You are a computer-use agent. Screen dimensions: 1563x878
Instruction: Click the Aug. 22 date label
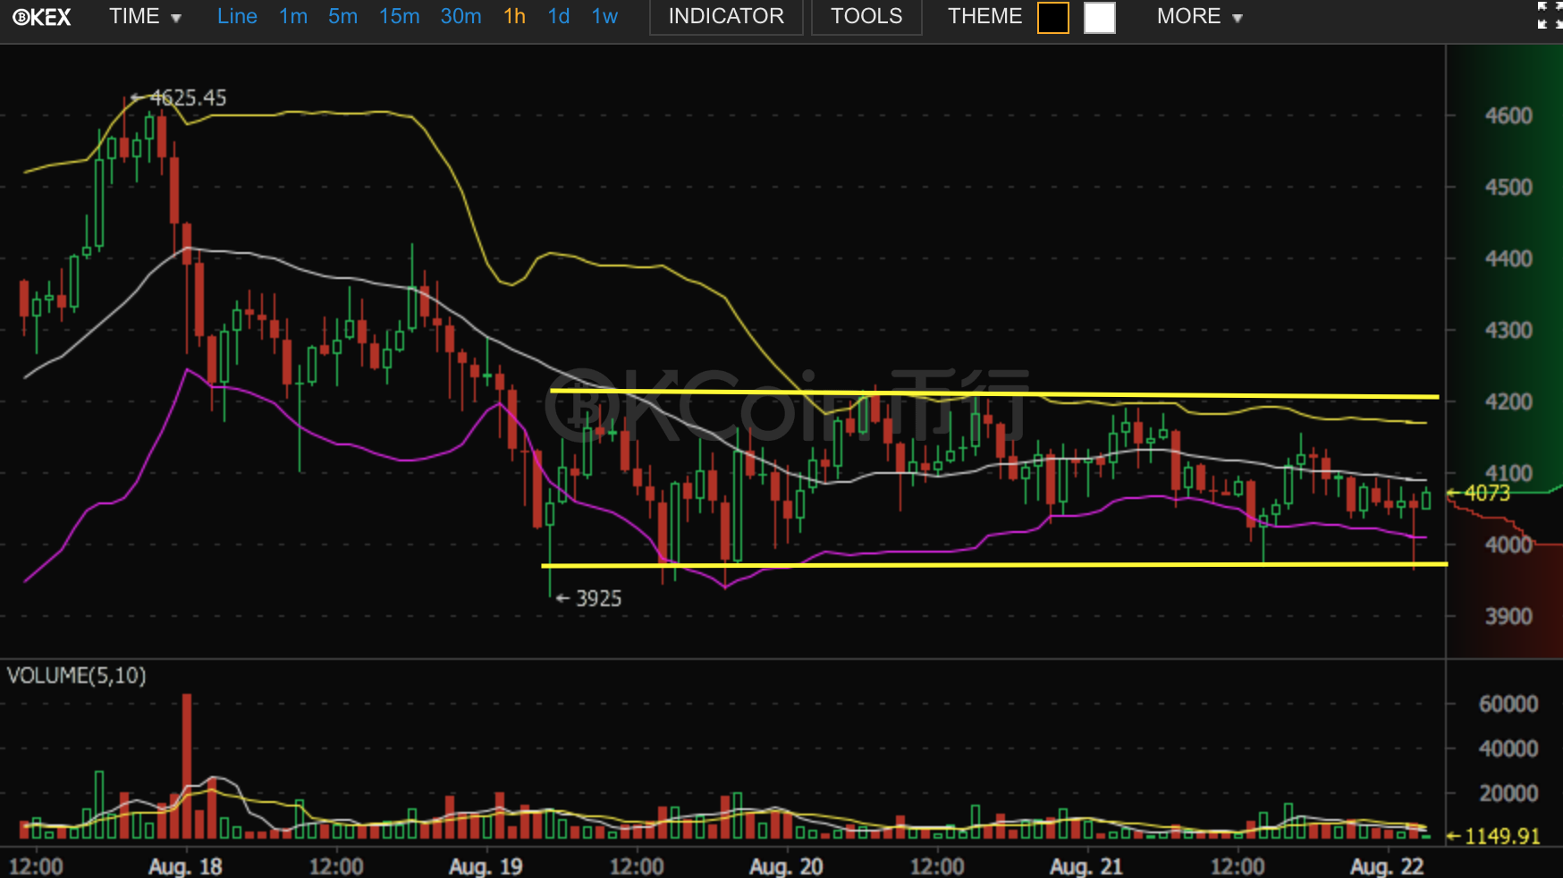click(1386, 866)
